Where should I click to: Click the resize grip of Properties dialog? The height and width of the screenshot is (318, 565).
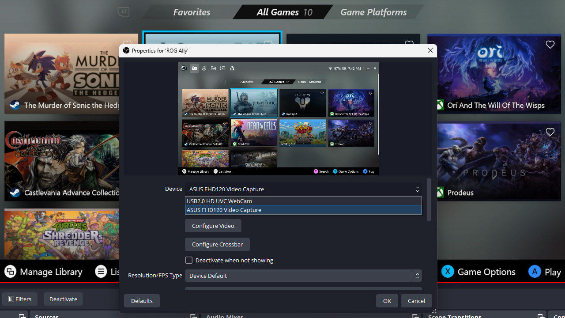point(434,310)
